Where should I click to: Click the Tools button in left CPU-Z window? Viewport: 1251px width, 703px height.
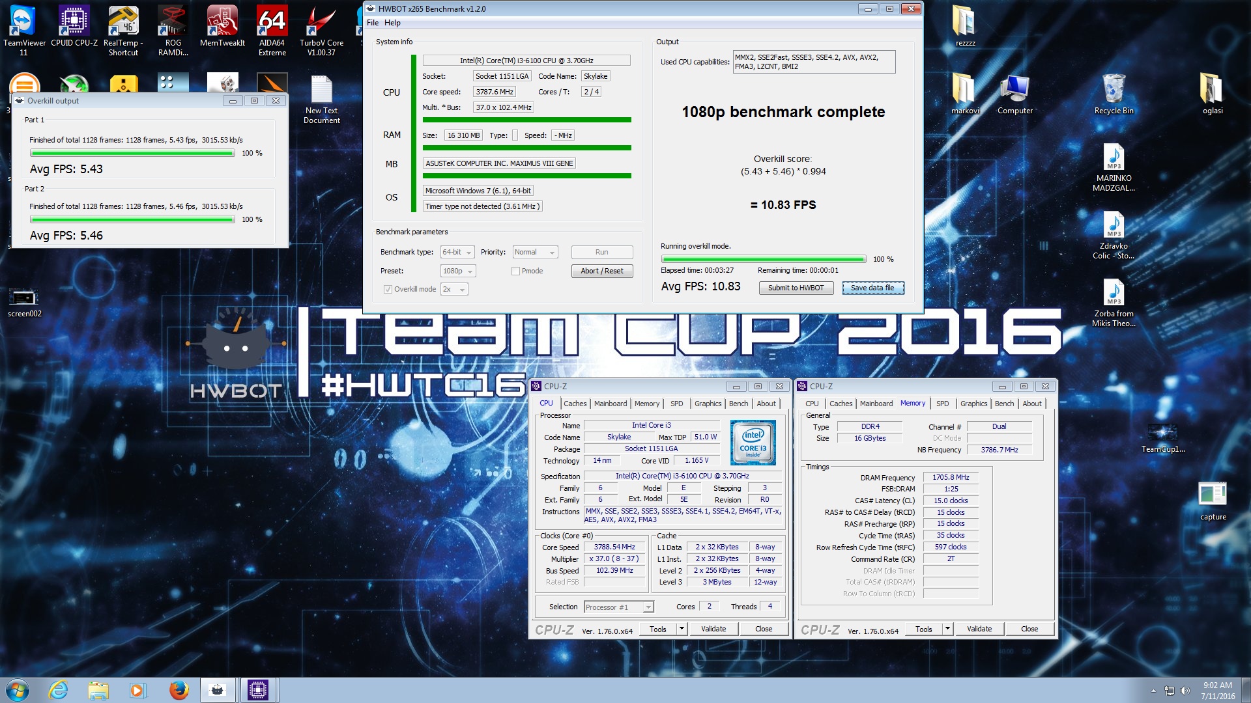(658, 629)
